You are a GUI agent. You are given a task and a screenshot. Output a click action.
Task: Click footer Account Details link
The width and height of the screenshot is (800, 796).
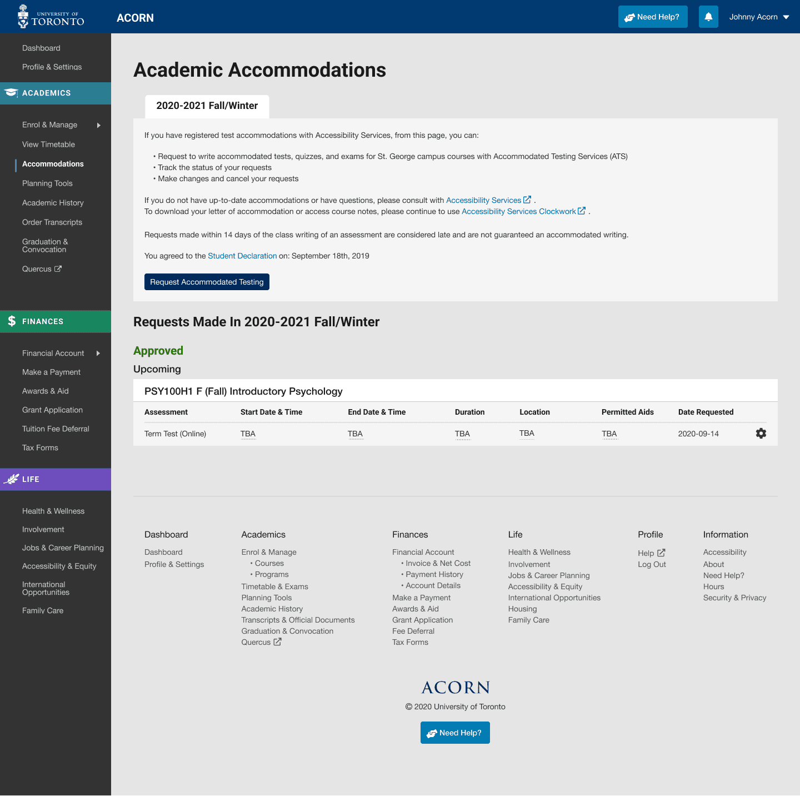(x=433, y=586)
